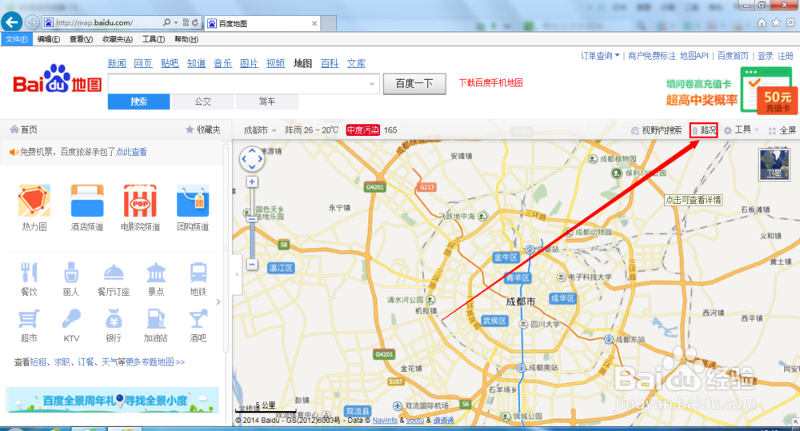Open the 收藏夹(A) menu
This screenshot has height=431, width=800.
coord(118,39)
